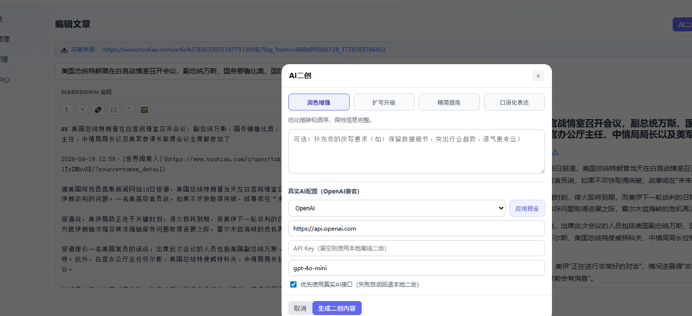Uncheck 优先使用真实AI接口 checkbox
Image resolution: width=692 pixels, height=316 pixels.
click(293, 285)
